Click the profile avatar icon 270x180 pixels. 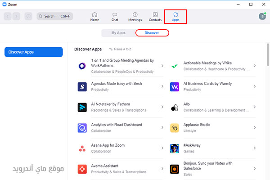(x=262, y=16)
